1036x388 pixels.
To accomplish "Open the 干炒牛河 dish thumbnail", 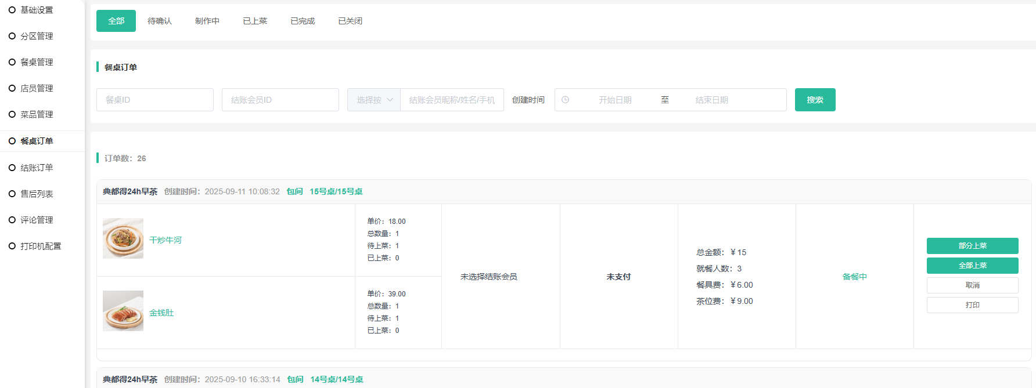I will tap(123, 238).
